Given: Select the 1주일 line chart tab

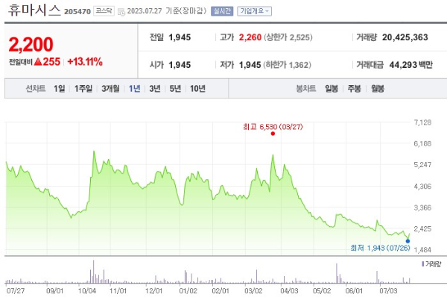Looking at the screenshot, I should (83, 89).
